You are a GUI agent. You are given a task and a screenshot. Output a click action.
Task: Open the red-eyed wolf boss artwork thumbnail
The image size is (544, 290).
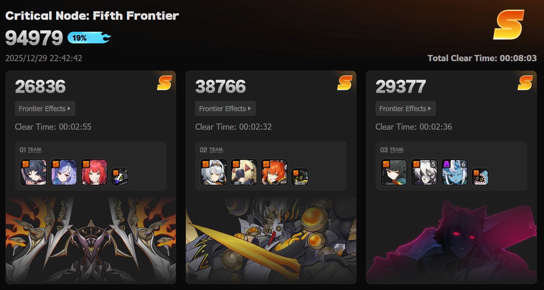(451, 240)
